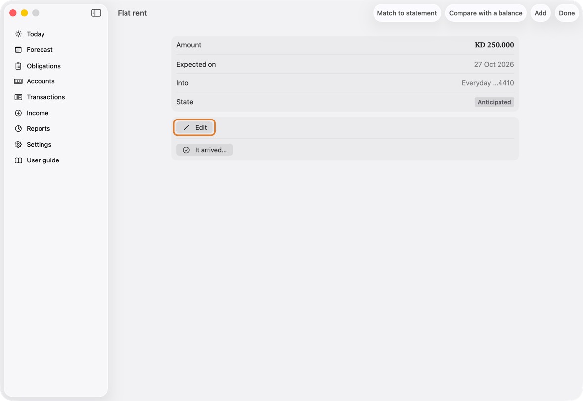The width and height of the screenshot is (583, 401).
Task: Click the Expected on row label
Action: pos(196,64)
